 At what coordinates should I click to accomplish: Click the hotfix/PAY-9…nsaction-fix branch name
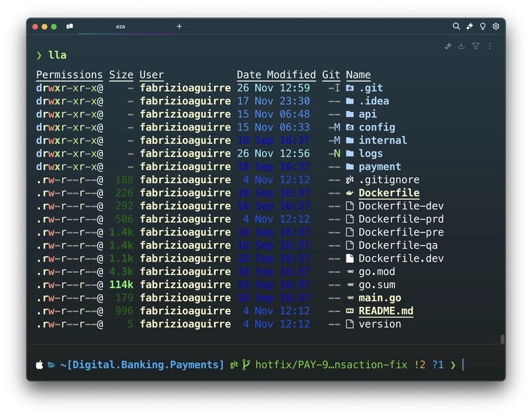331,365
